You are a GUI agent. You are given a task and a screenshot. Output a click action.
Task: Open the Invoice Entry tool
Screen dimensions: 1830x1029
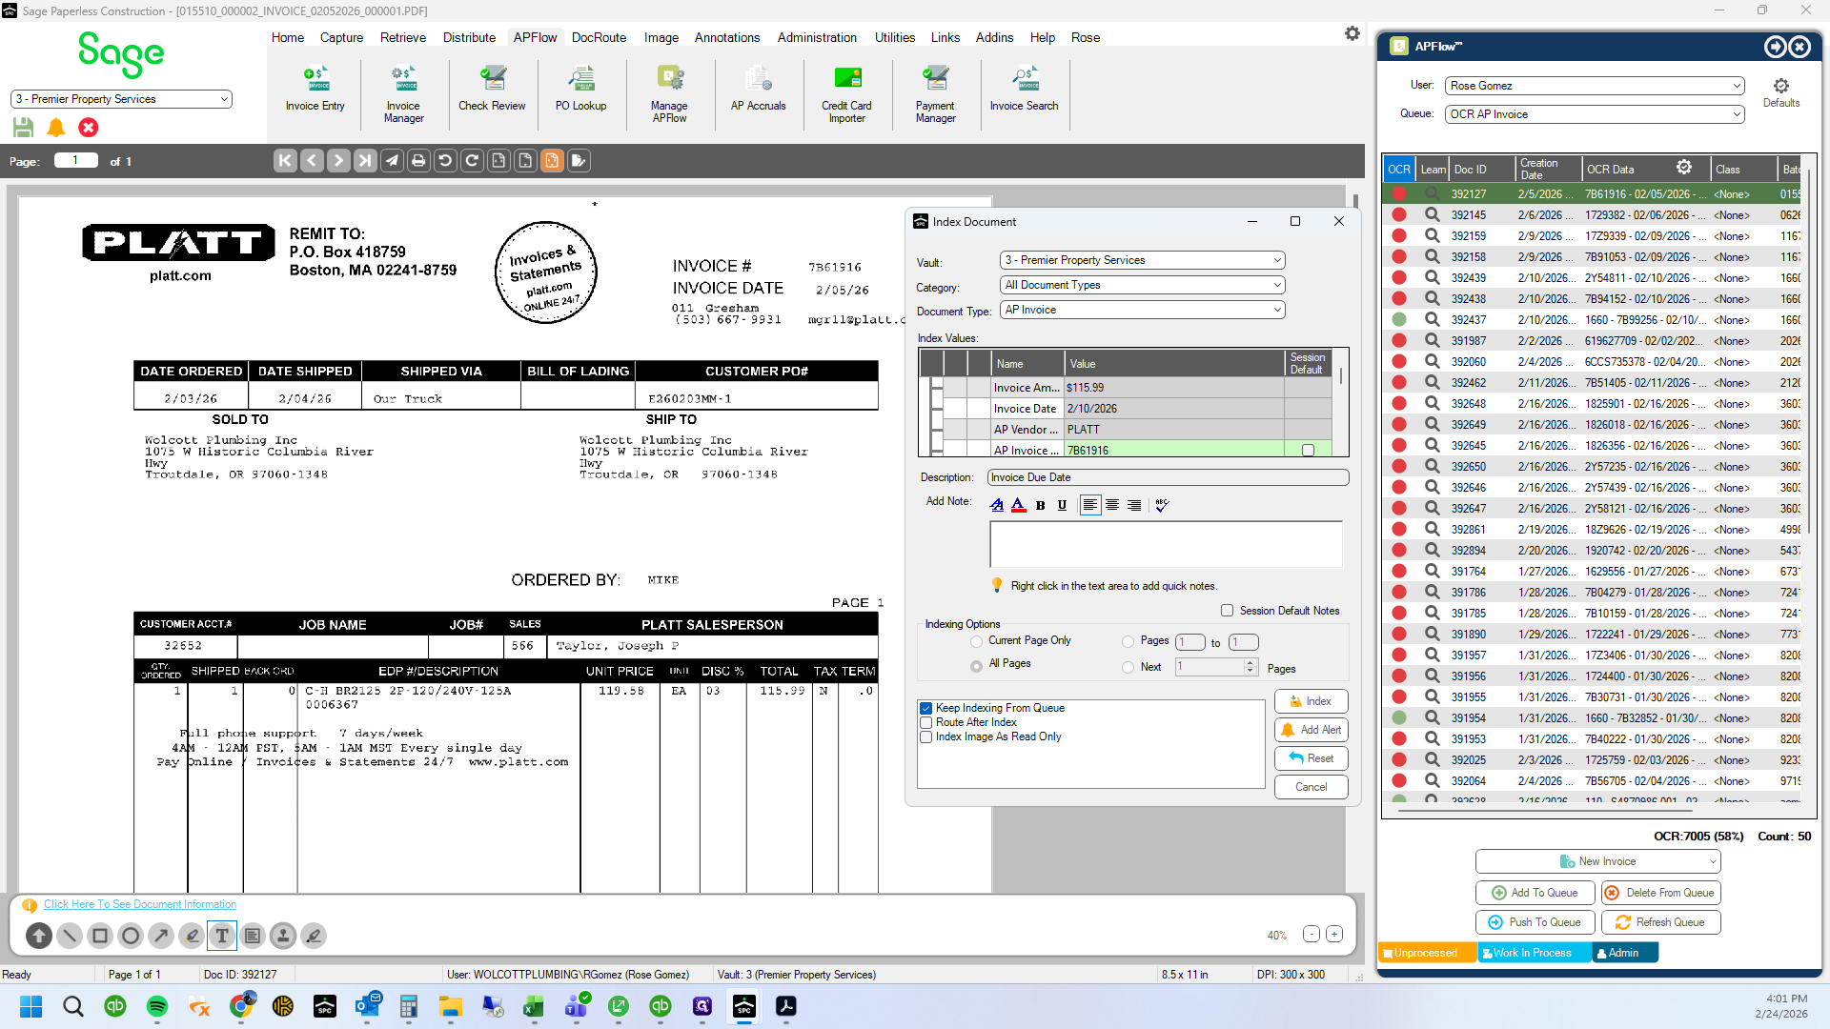[315, 90]
